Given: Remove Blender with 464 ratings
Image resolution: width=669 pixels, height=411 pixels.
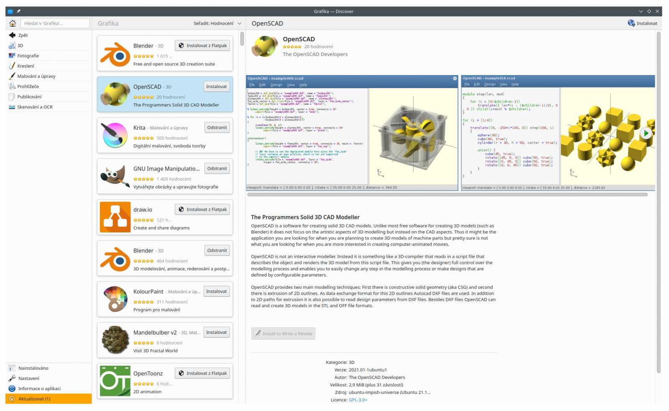Looking at the screenshot, I should pyautogui.click(x=217, y=250).
